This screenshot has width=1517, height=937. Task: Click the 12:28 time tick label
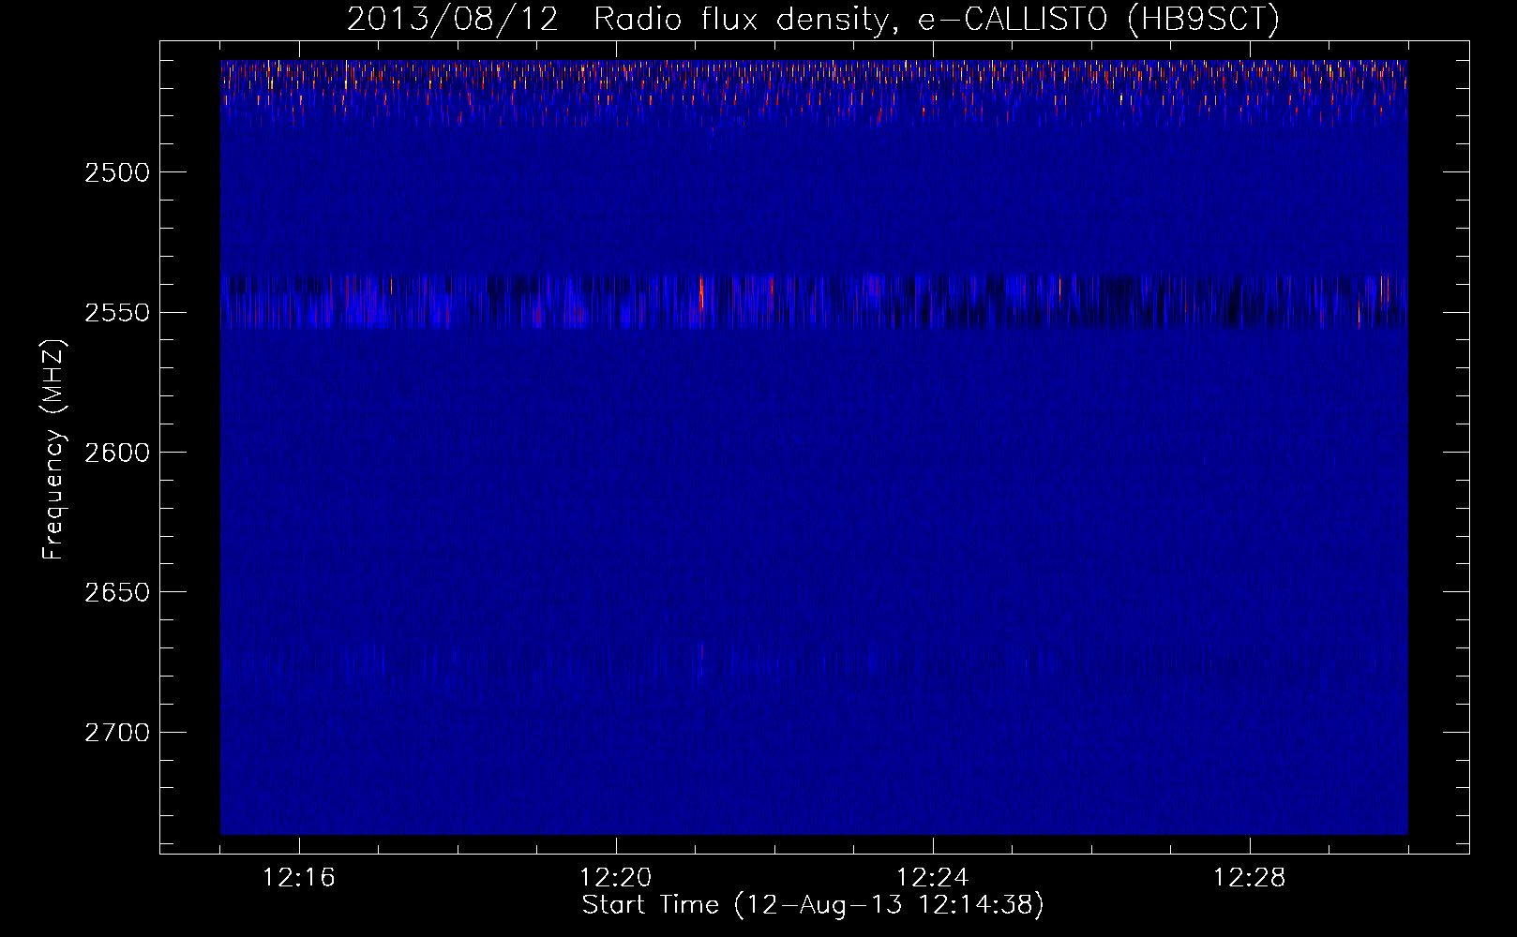click(x=1250, y=877)
